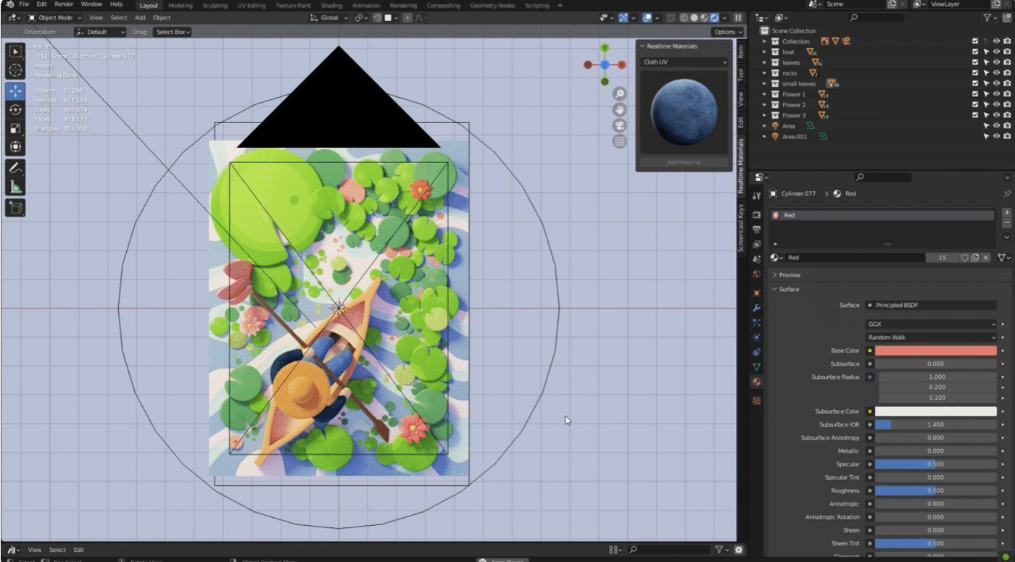Screen dimensions: 1015x562
Task: Select the Measure tool
Action: coord(15,187)
